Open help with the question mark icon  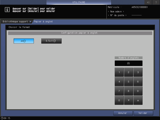[156, 2]
